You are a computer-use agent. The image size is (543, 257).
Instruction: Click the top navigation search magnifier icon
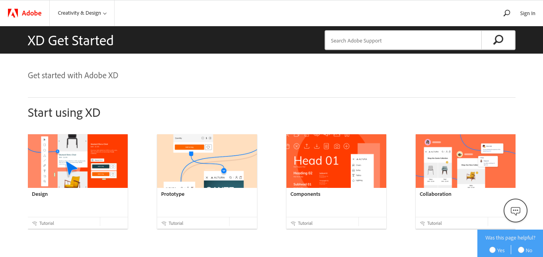[x=507, y=13]
